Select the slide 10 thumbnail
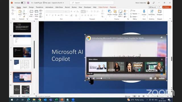 (22, 90)
